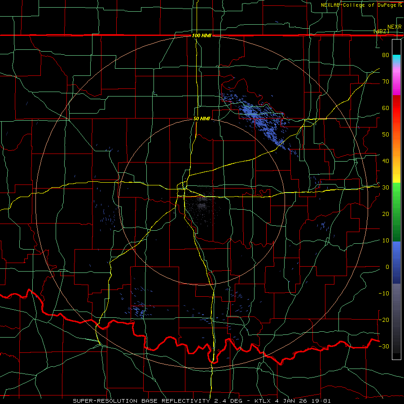The height and width of the screenshot is (404, 404).
Task: Click the 50 NMI range ring label
Action: tap(202, 119)
